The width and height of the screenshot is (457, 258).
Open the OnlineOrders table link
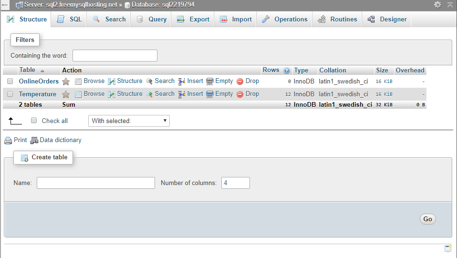click(x=39, y=82)
